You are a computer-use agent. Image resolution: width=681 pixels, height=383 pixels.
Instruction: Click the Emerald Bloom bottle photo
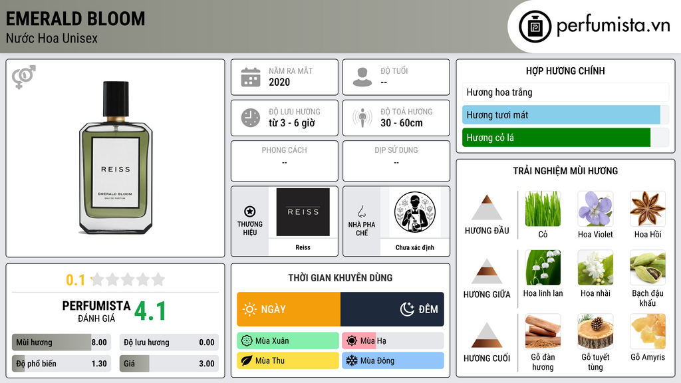(116, 158)
